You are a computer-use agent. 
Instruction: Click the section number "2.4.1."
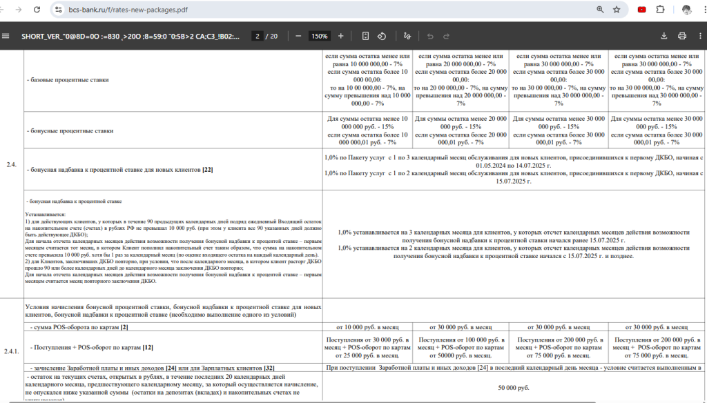coord(12,351)
